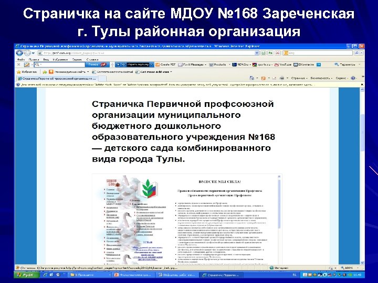The width and height of the screenshot is (378, 283).
Task: Click the Избранное star button
Action: [27, 72]
